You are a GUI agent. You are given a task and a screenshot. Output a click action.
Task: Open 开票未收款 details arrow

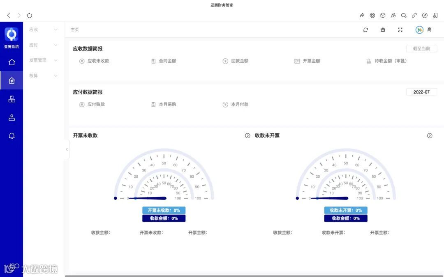[247, 136]
